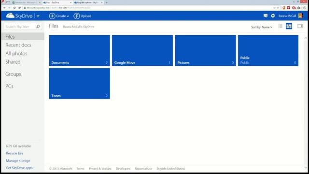Open the messaging chat icon
Image resolution: width=309 pixels, height=174 pixels.
tap(266, 16)
